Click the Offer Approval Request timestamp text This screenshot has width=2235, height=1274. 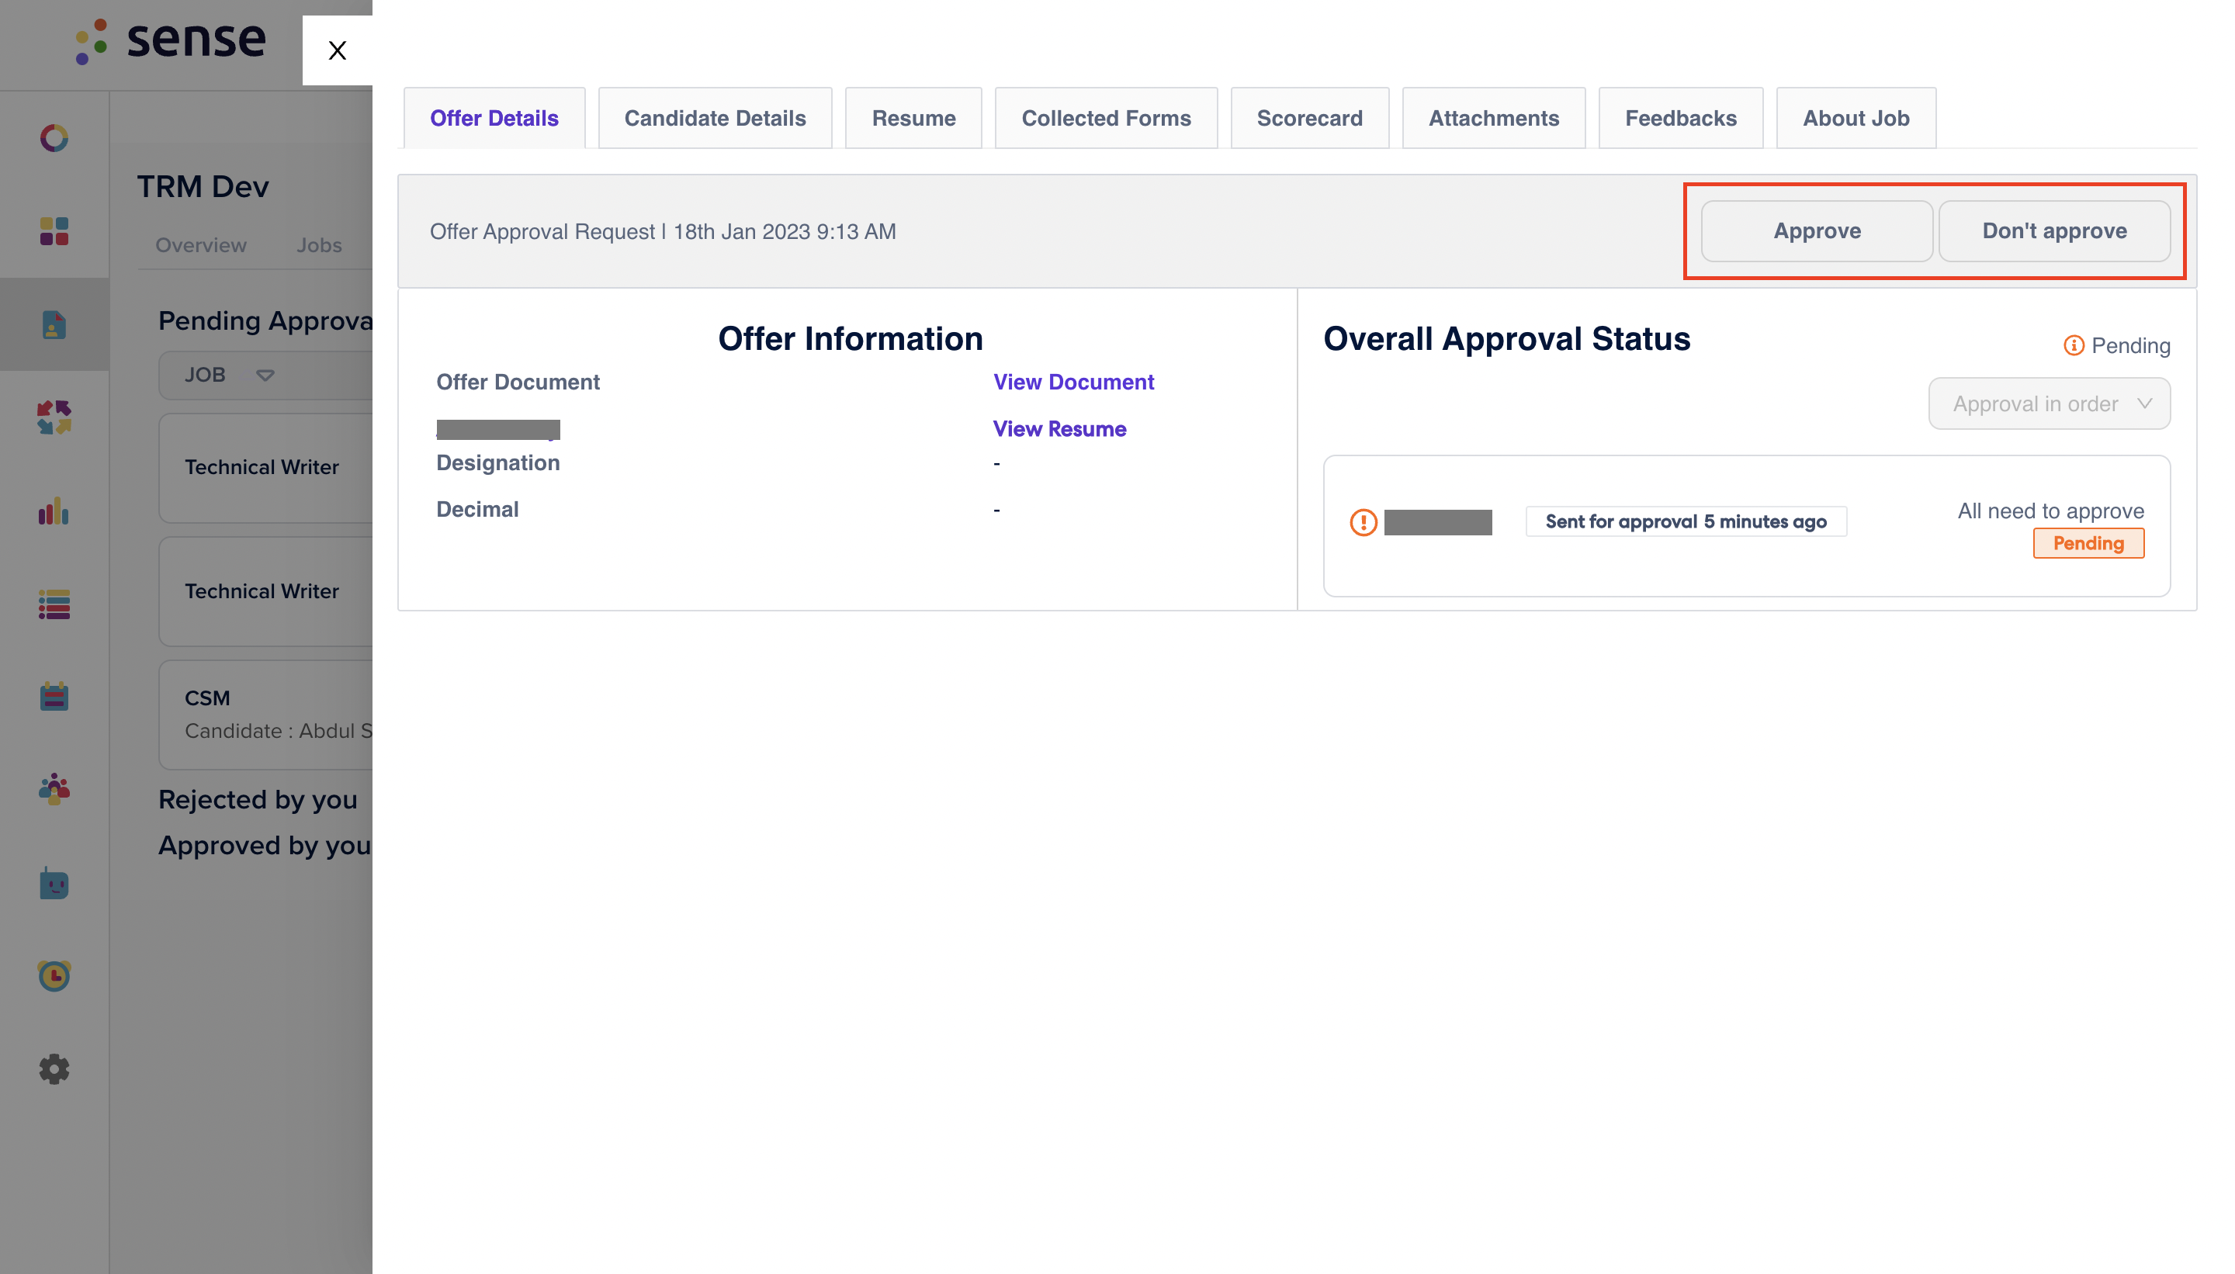(663, 231)
